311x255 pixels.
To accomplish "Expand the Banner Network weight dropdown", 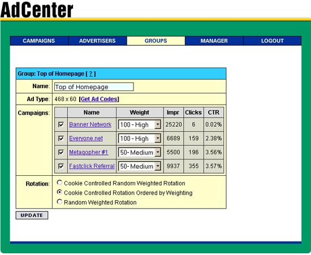I will click(x=140, y=125).
